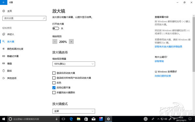195x122 pixels.
Task: Click 向我们提供反馈 link
Action: (x=163, y=76)
